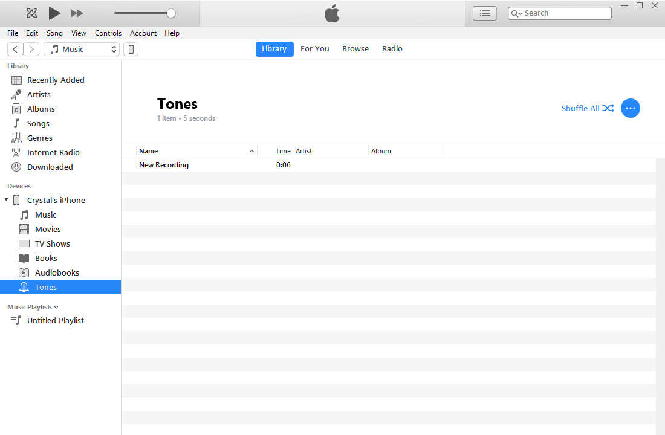Image resolution: width=665 pixels, height=435 pixels.
Task: Switch to the Library tab
Action: 274,49
